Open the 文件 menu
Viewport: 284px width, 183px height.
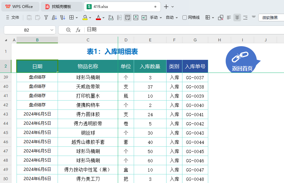click(x=13, y=18)
